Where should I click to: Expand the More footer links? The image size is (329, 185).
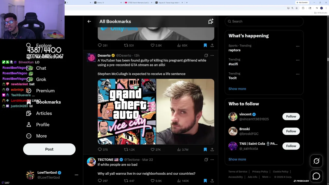click(267, 177)
